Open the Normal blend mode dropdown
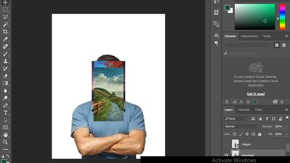 tap(242, 126)
